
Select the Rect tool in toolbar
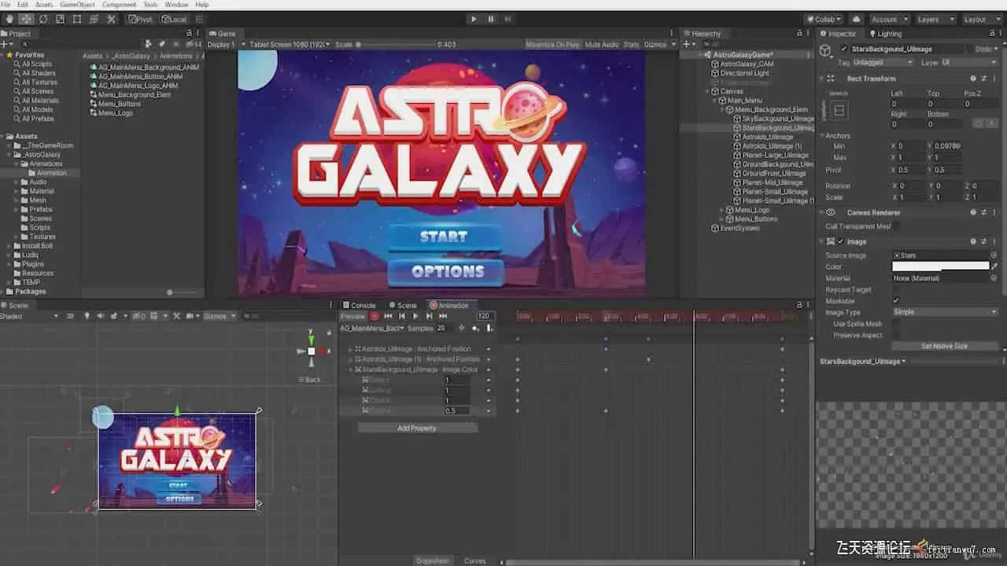pyautogui.click(x=76, y=19)
